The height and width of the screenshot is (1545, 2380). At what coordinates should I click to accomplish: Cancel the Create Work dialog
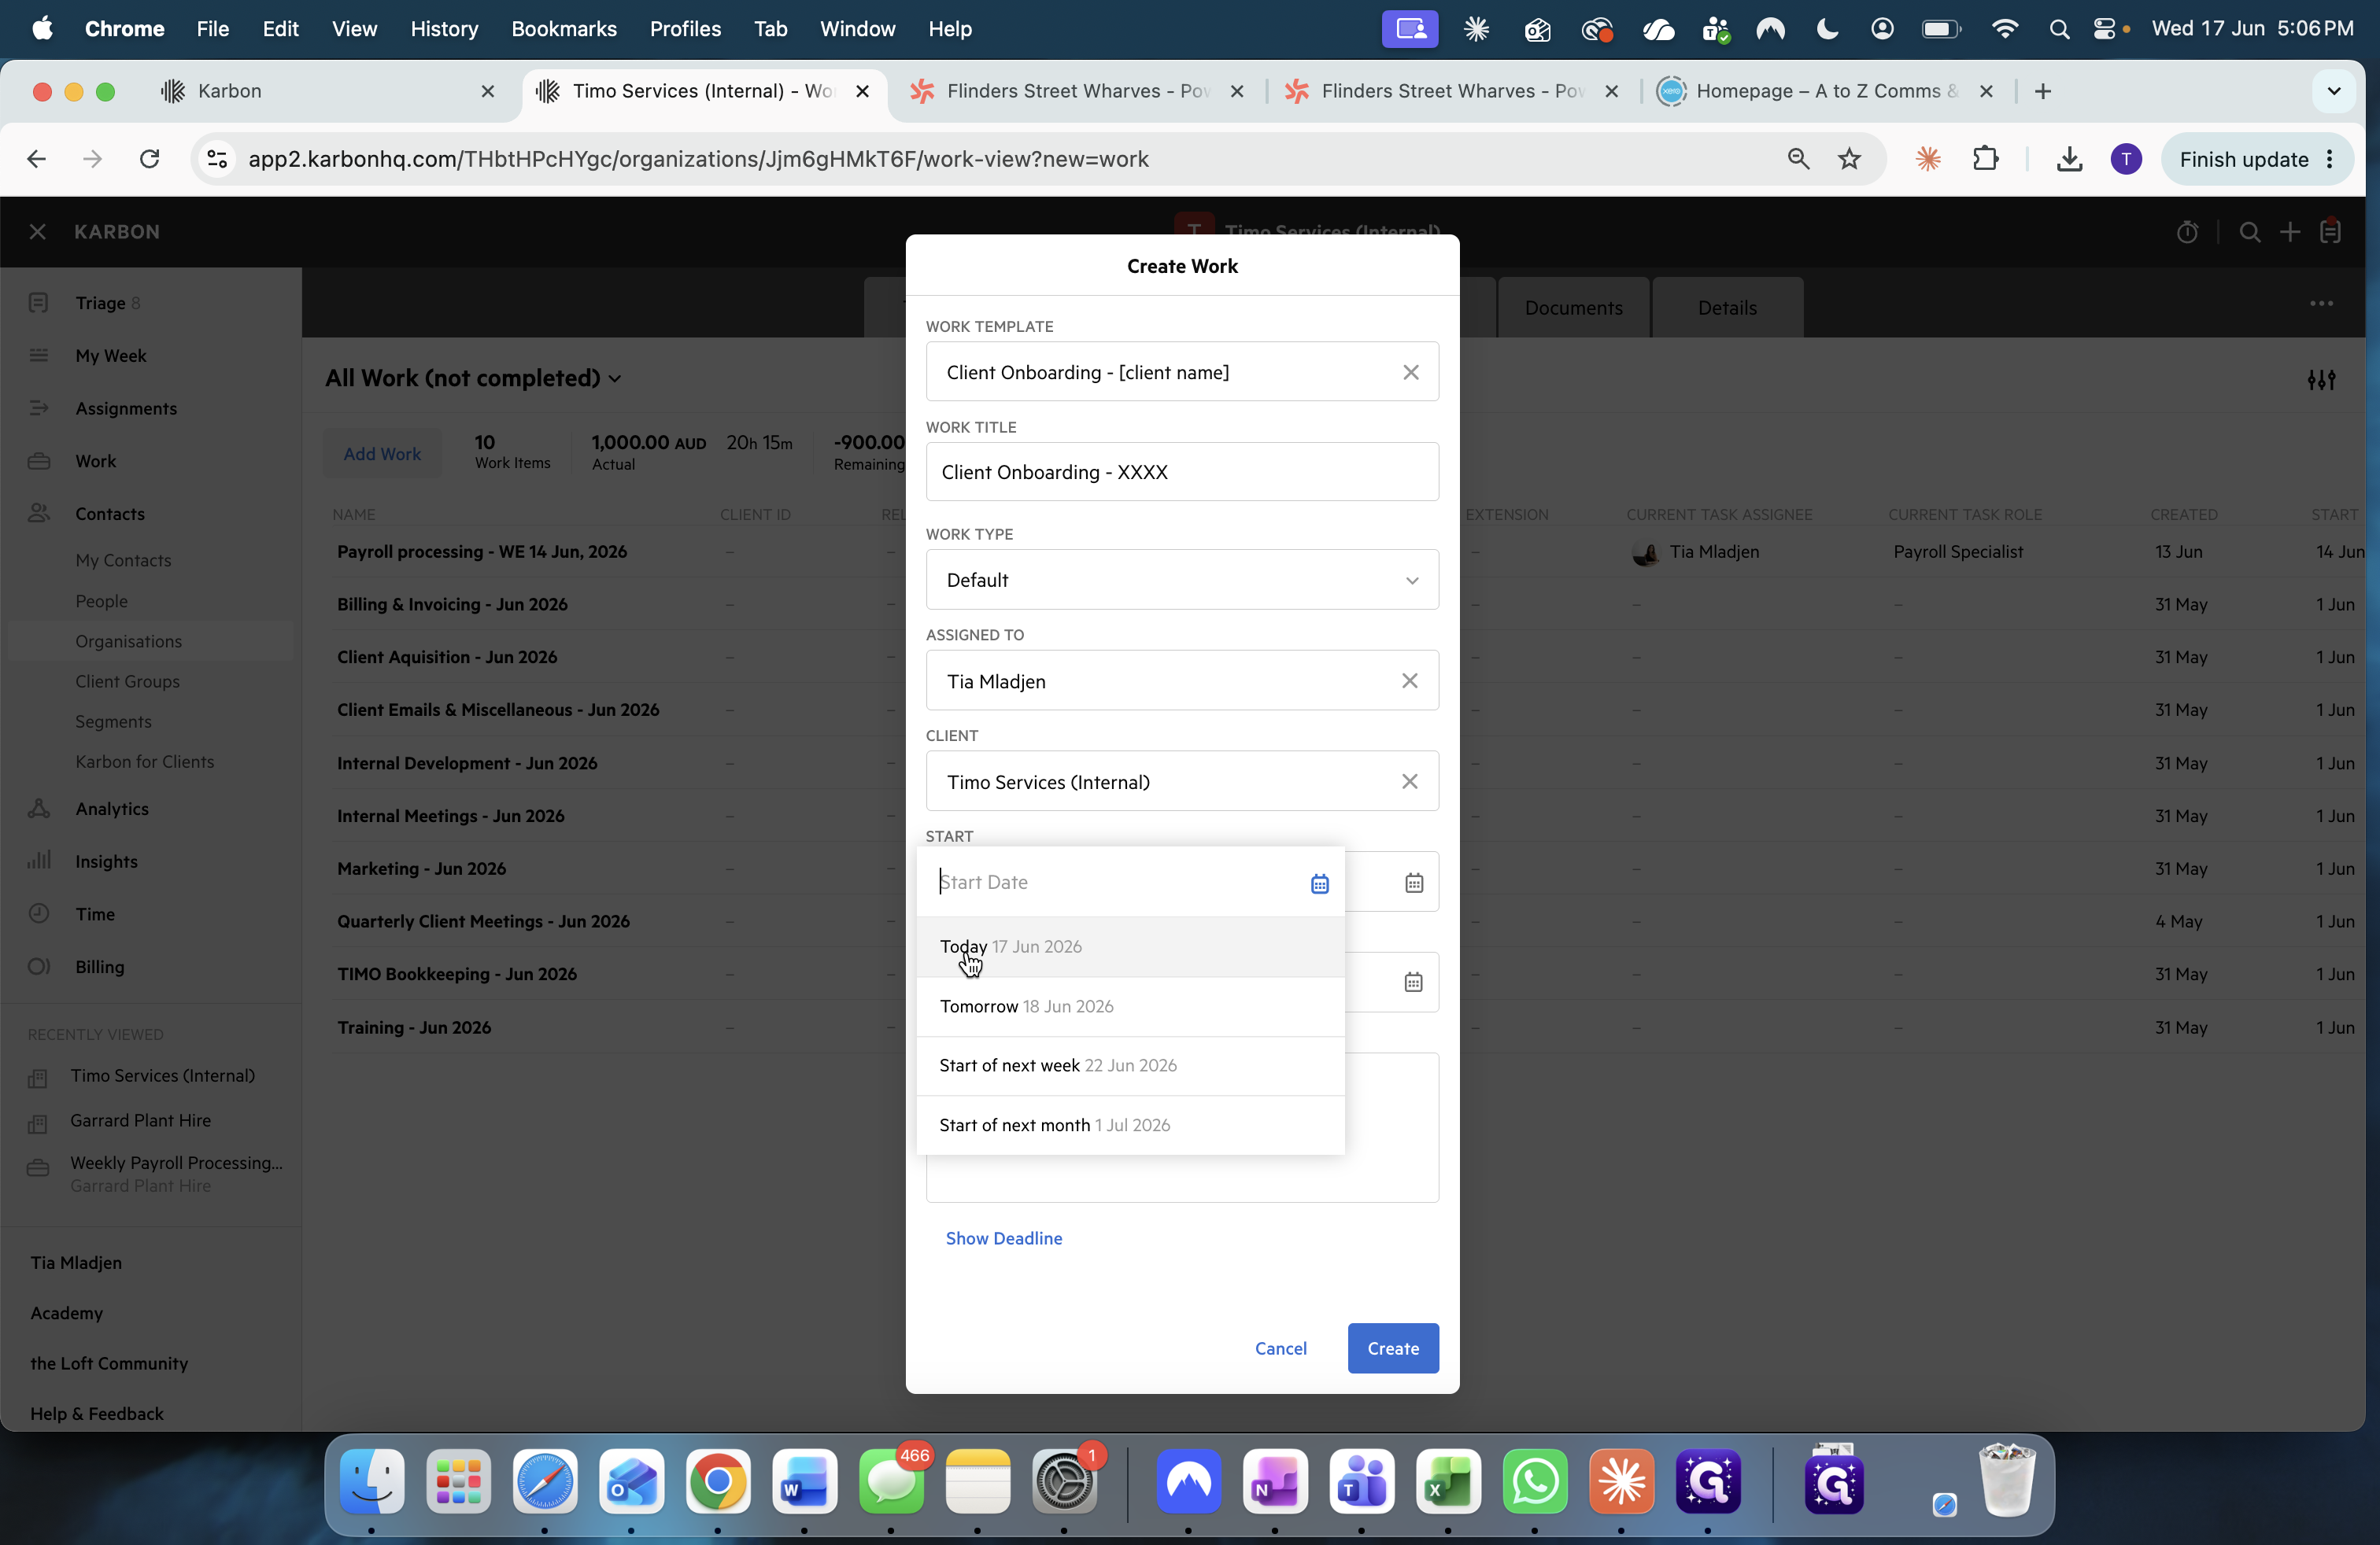pos(1280,1348)
